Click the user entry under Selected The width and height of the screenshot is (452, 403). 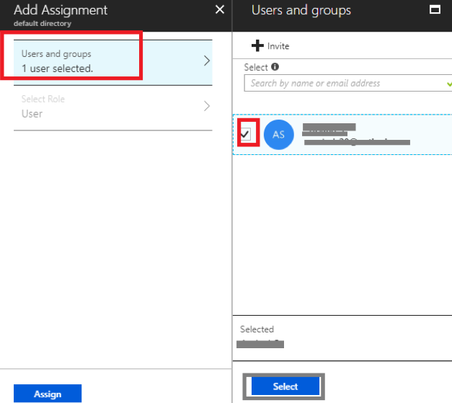(x=261, y=343)
